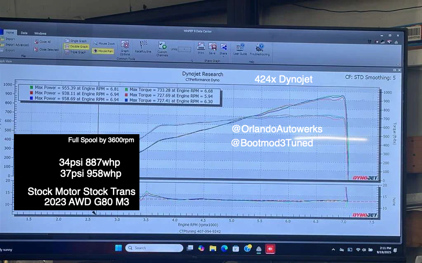
Task: Open Task View from taskbar
Action: coord(190,248)
